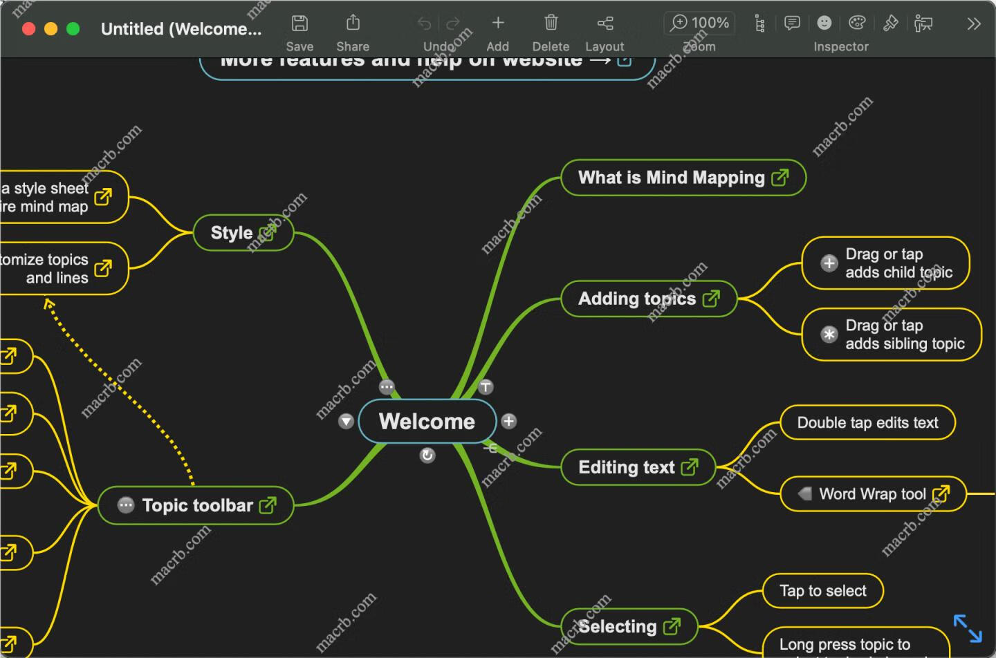Image resolution: width=996 pixels, height=658 pixels.
Task: Select Drag or tap adds sibling topic
Action: point(892,335)
